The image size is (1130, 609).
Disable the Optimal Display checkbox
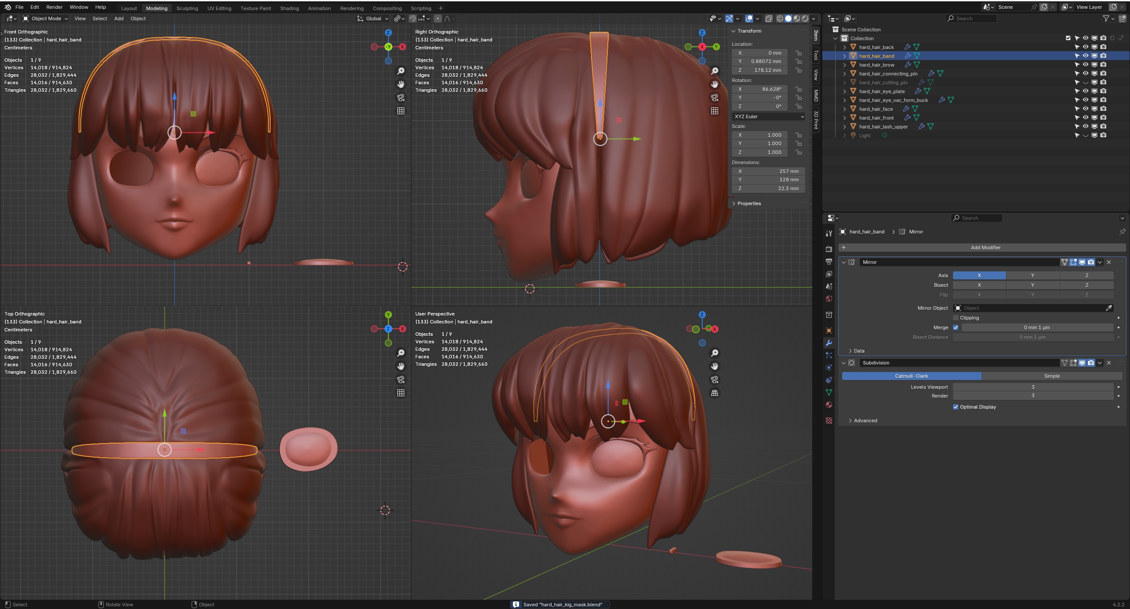956,407
